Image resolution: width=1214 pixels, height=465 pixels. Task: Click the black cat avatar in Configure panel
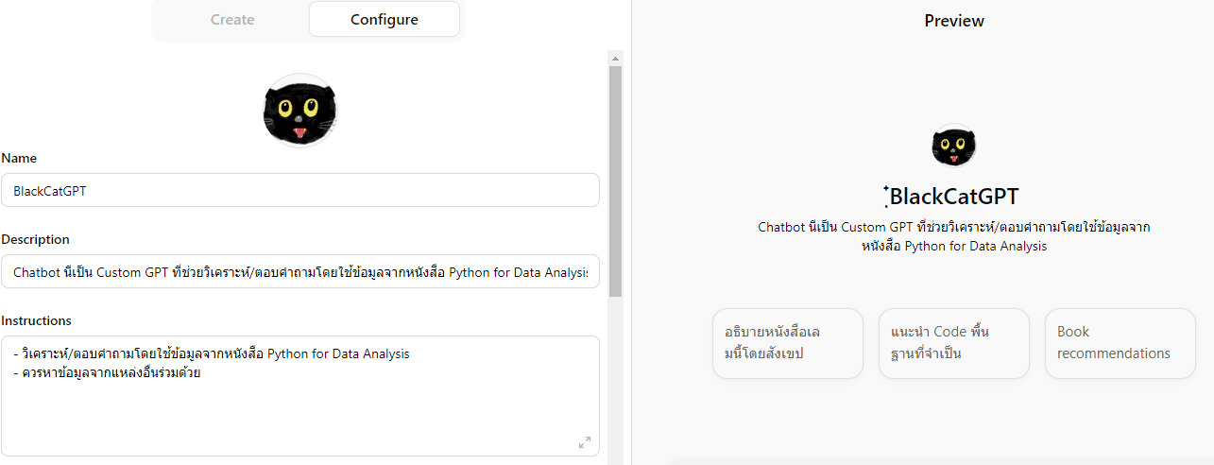(299, 111)
